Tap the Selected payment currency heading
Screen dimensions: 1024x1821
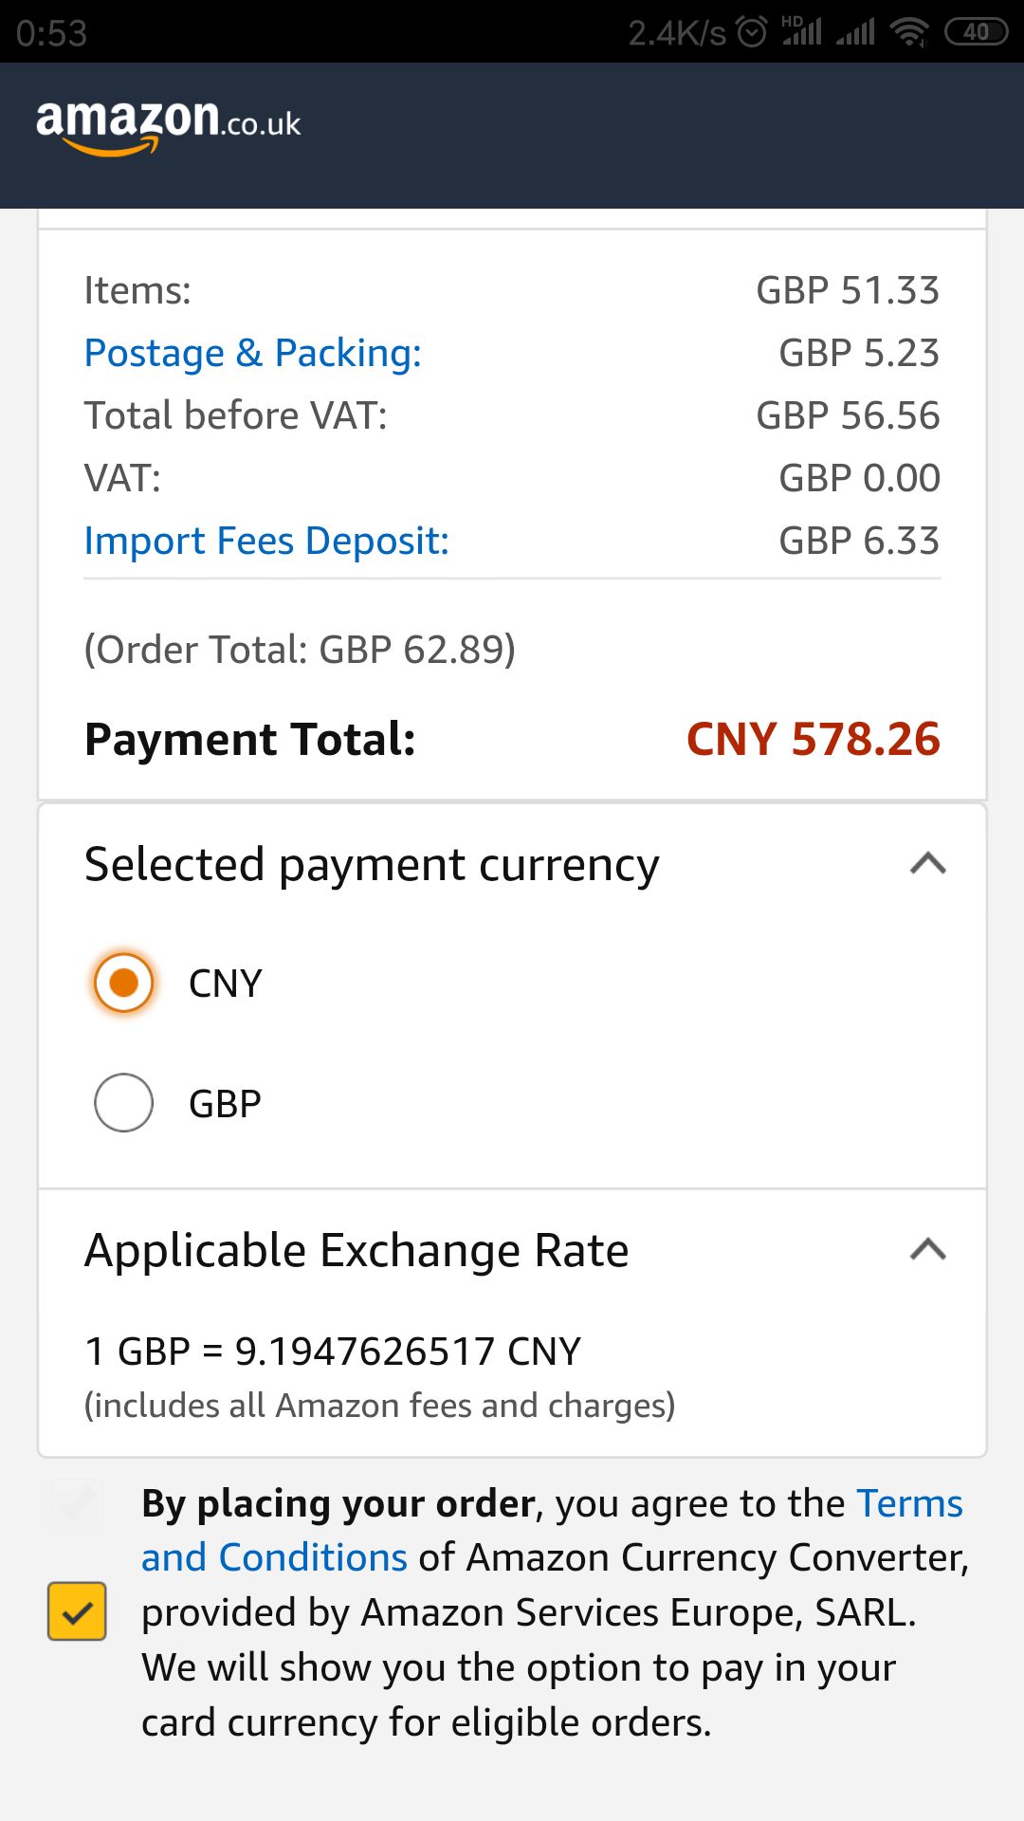tap(372, 864)
